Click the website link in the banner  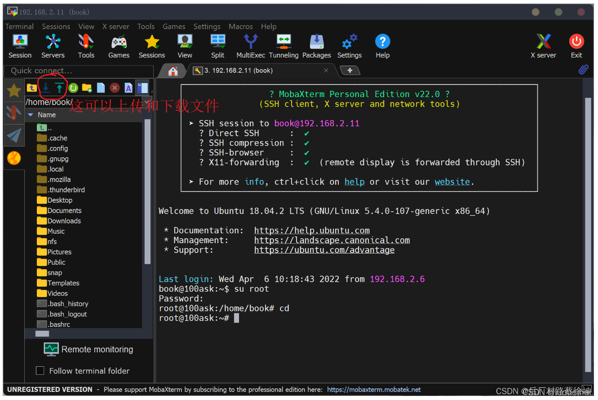click(x=452, y=182)
